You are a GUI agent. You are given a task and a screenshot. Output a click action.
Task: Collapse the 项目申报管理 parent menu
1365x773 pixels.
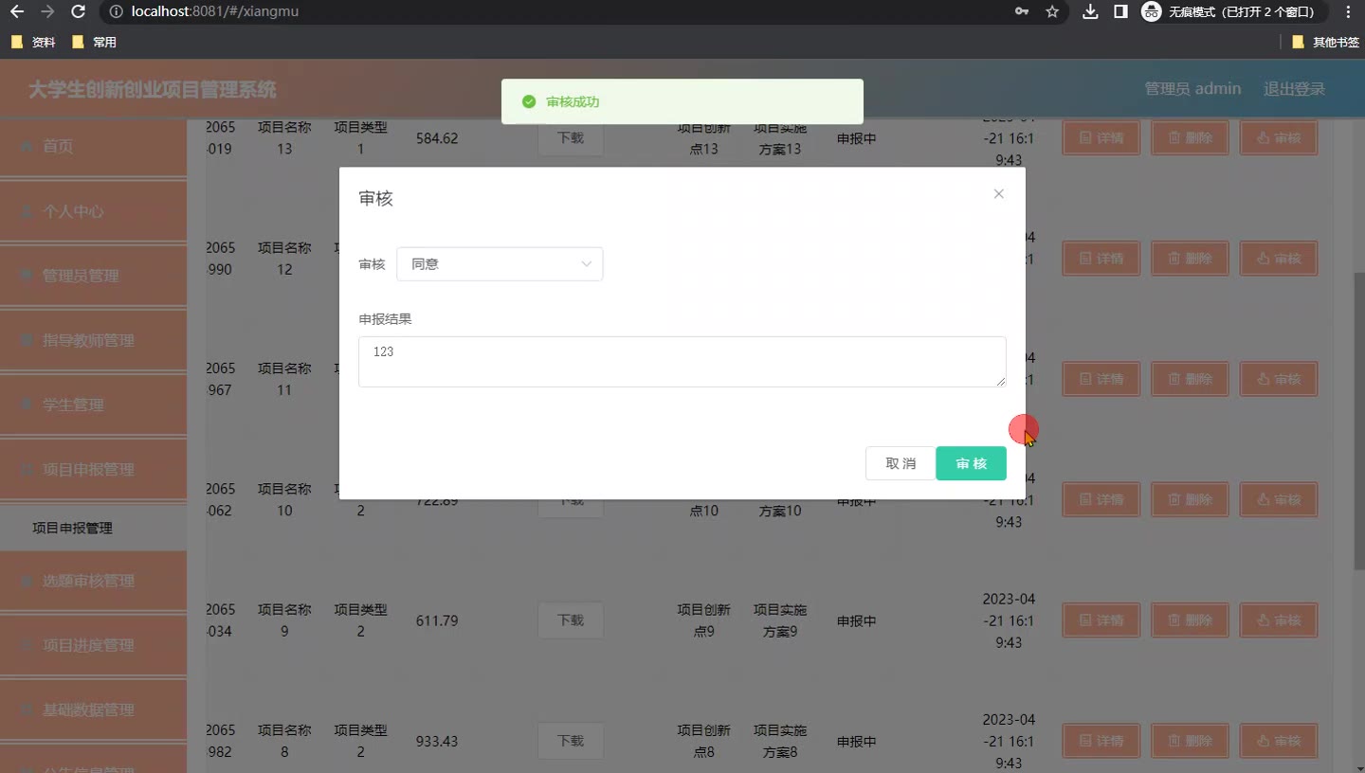tap(93, 469)
